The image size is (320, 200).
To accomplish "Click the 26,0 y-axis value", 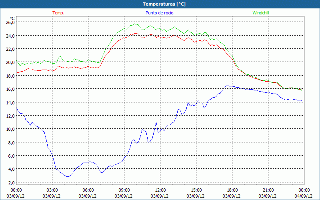I will pyautogui.click(x=10, y=22).
